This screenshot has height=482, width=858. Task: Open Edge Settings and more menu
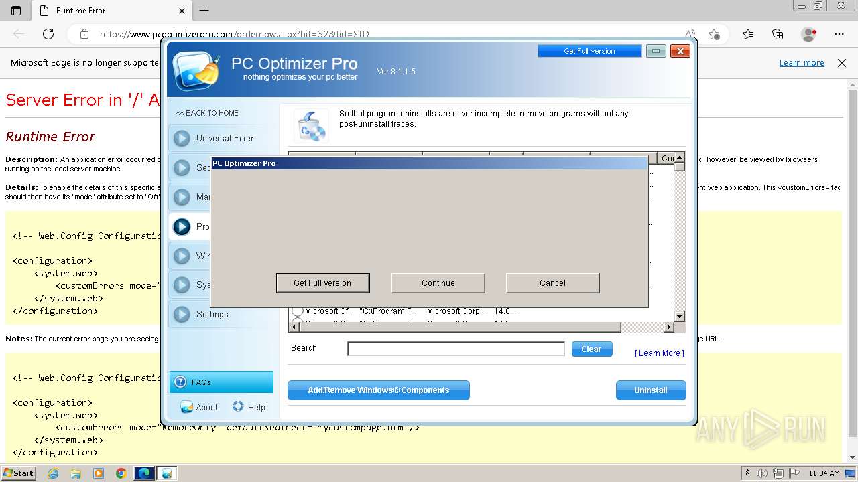pos(839,34)
